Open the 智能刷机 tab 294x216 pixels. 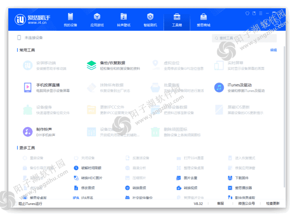click(150, 20)
